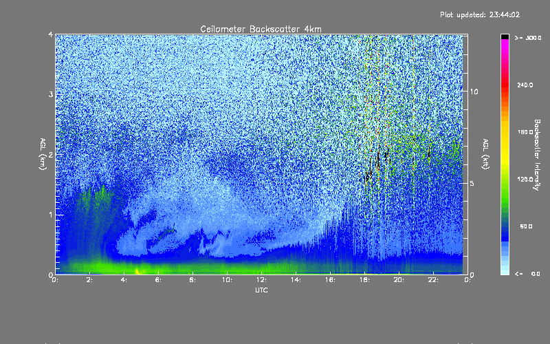Click the 'Plot updated: 23:44:02' timestamp
Viewport: 550px width, 344px height.
480,14
